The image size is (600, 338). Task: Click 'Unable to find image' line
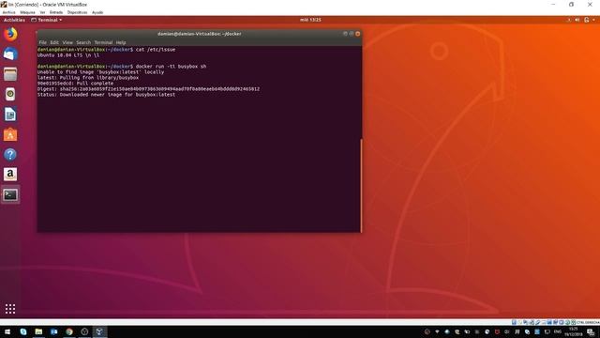coord(100,72)
